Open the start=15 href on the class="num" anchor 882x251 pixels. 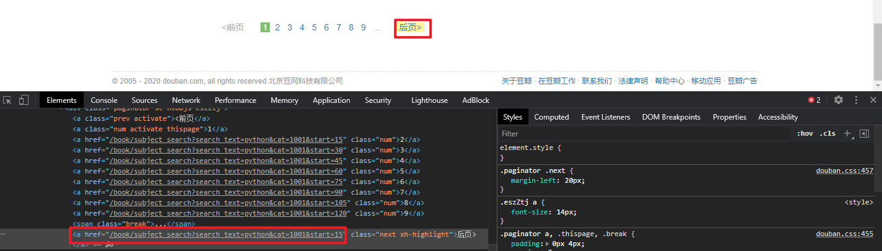[x=226, y=139]
